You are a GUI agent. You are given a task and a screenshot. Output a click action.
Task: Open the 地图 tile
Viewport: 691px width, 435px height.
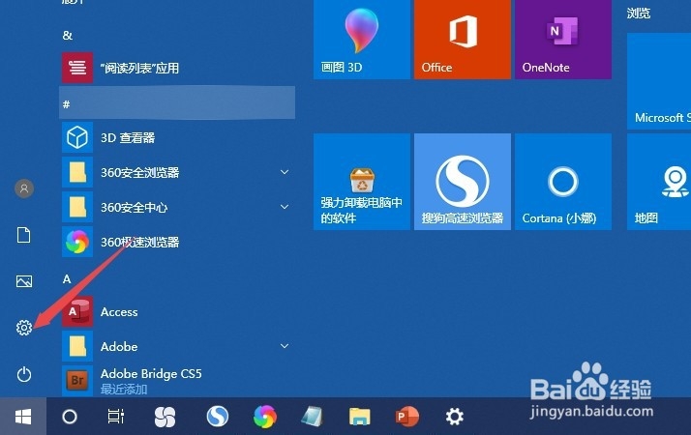pyautogui.click(x=659, y=182)
